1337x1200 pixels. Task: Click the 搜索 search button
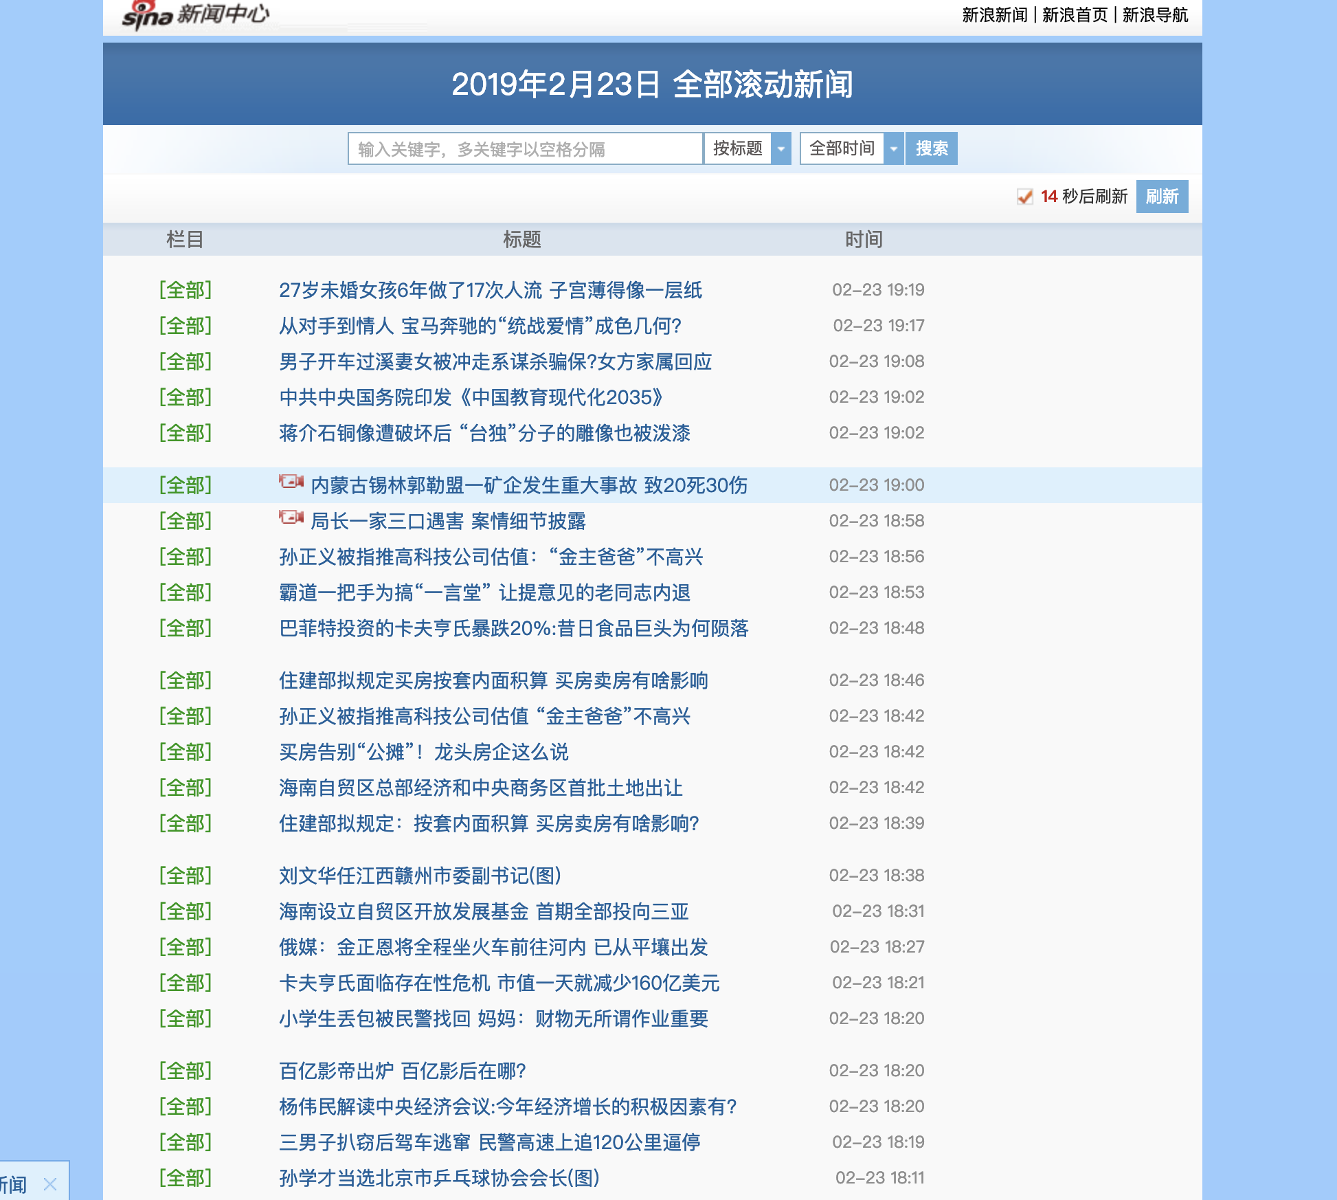tap(931, 148)
